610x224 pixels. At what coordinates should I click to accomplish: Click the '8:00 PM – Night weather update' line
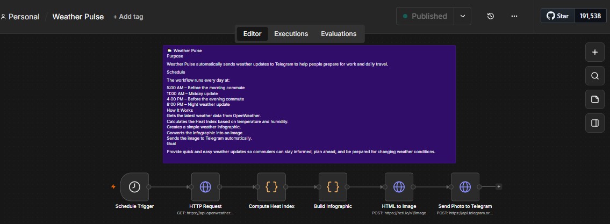198,104
